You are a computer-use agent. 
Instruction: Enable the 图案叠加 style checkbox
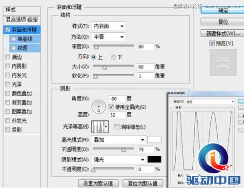tap(7, 111)
